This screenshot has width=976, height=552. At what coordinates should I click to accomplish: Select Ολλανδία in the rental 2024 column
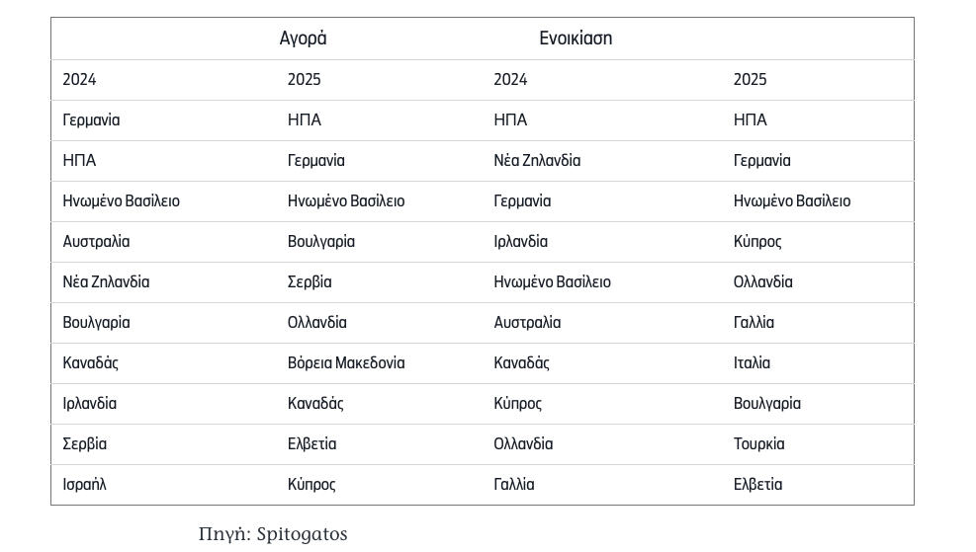click(523, 443)
